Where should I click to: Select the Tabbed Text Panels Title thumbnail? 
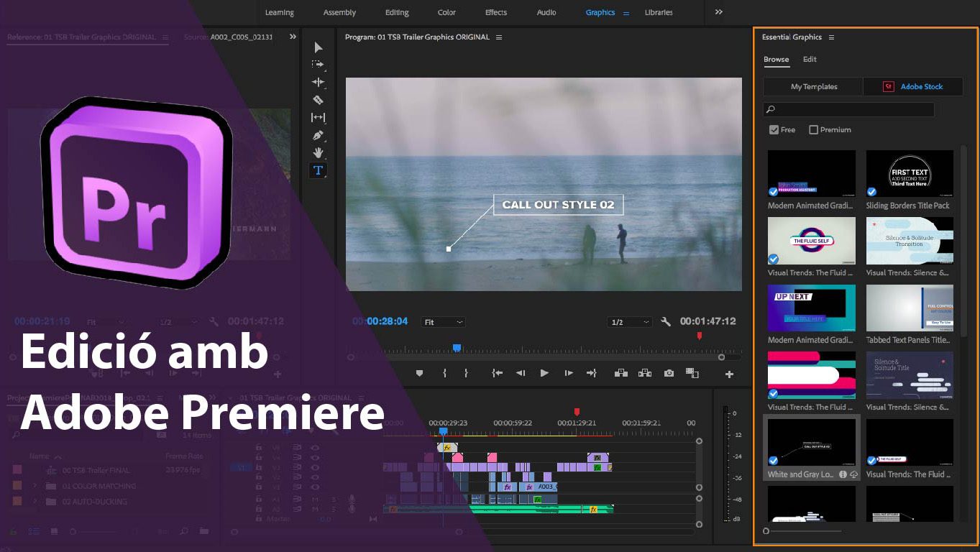910,308
